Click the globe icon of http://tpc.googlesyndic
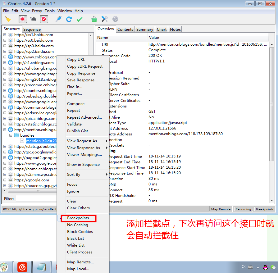This screenshot has width=278, height=273. (x=11, y=152)
